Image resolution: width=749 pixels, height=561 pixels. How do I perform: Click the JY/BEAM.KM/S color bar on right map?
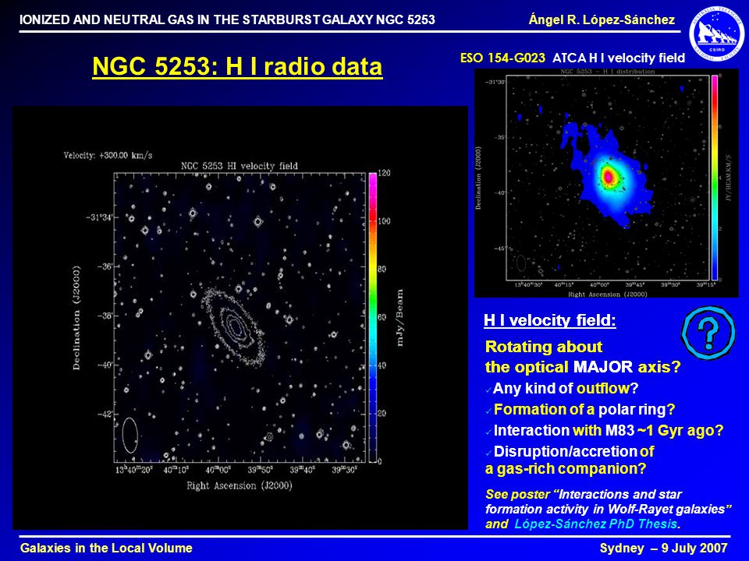coord(714,177)
